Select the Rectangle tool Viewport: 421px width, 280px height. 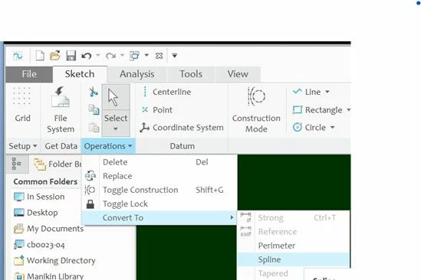(317, 110)
